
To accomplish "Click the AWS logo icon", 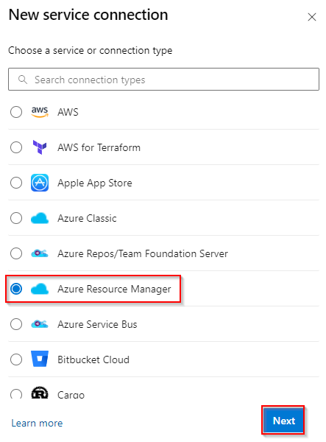I will coord(40,112).
